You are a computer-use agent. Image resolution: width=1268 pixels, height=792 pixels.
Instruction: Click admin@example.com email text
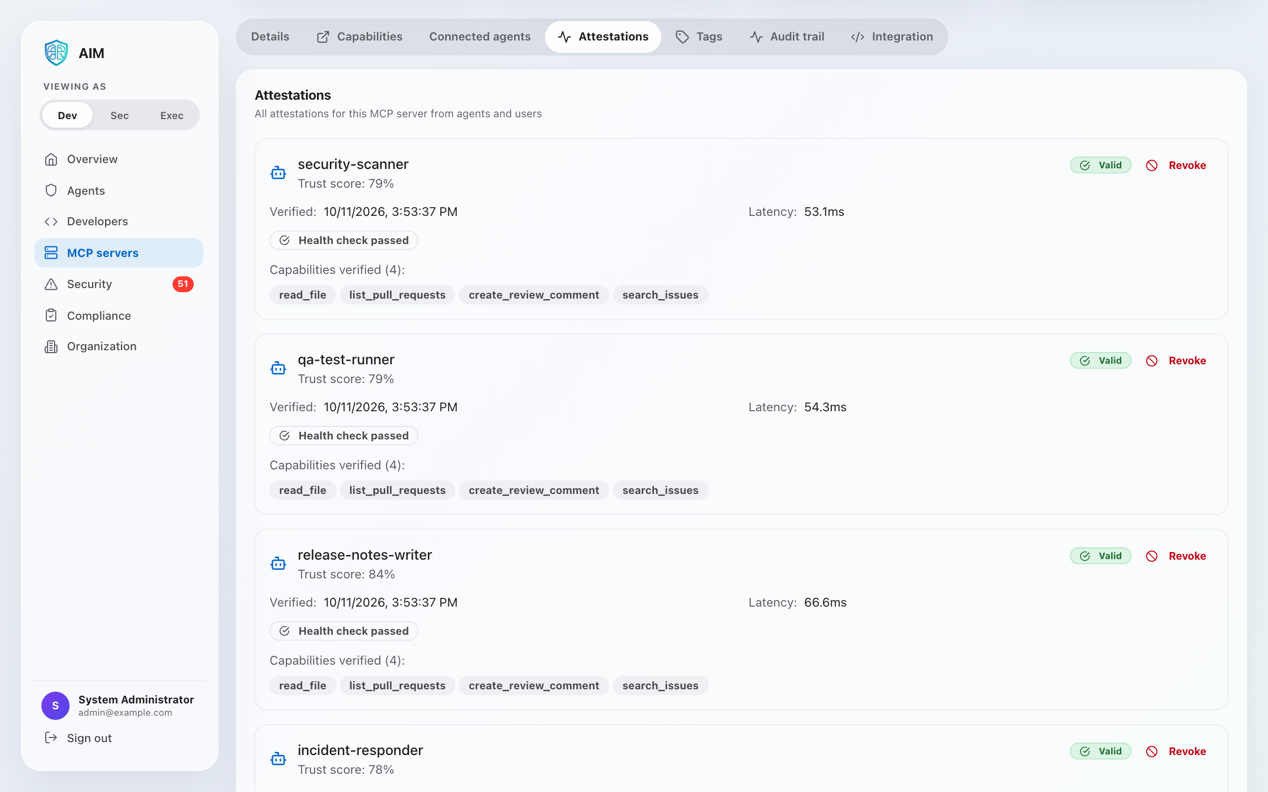coord(125,713)
